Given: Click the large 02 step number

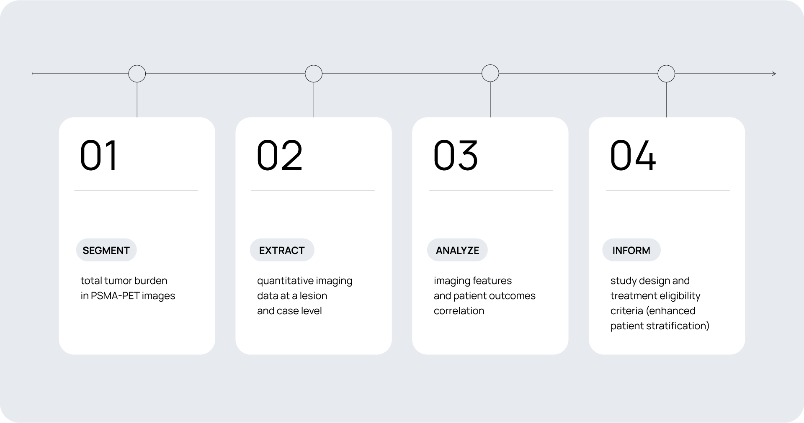Looking at the screenshot, I should tap(279, 155).
